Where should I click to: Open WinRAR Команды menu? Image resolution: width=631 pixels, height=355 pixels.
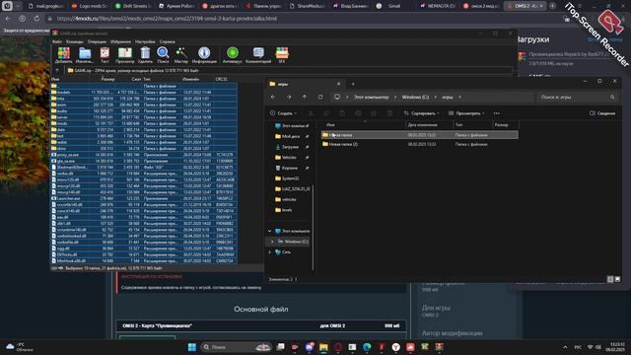point(75,41)
